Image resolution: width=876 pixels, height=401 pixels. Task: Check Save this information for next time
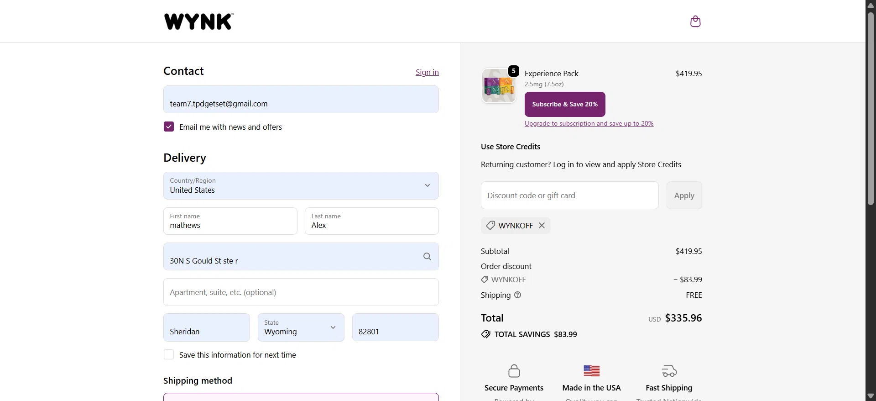point(169,354)
